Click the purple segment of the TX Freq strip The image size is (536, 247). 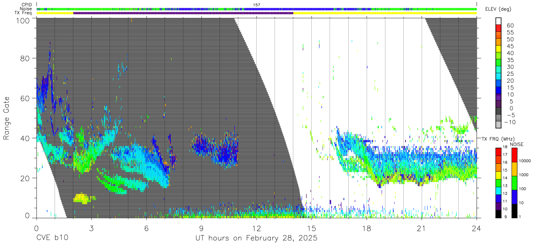coord(183,13)
